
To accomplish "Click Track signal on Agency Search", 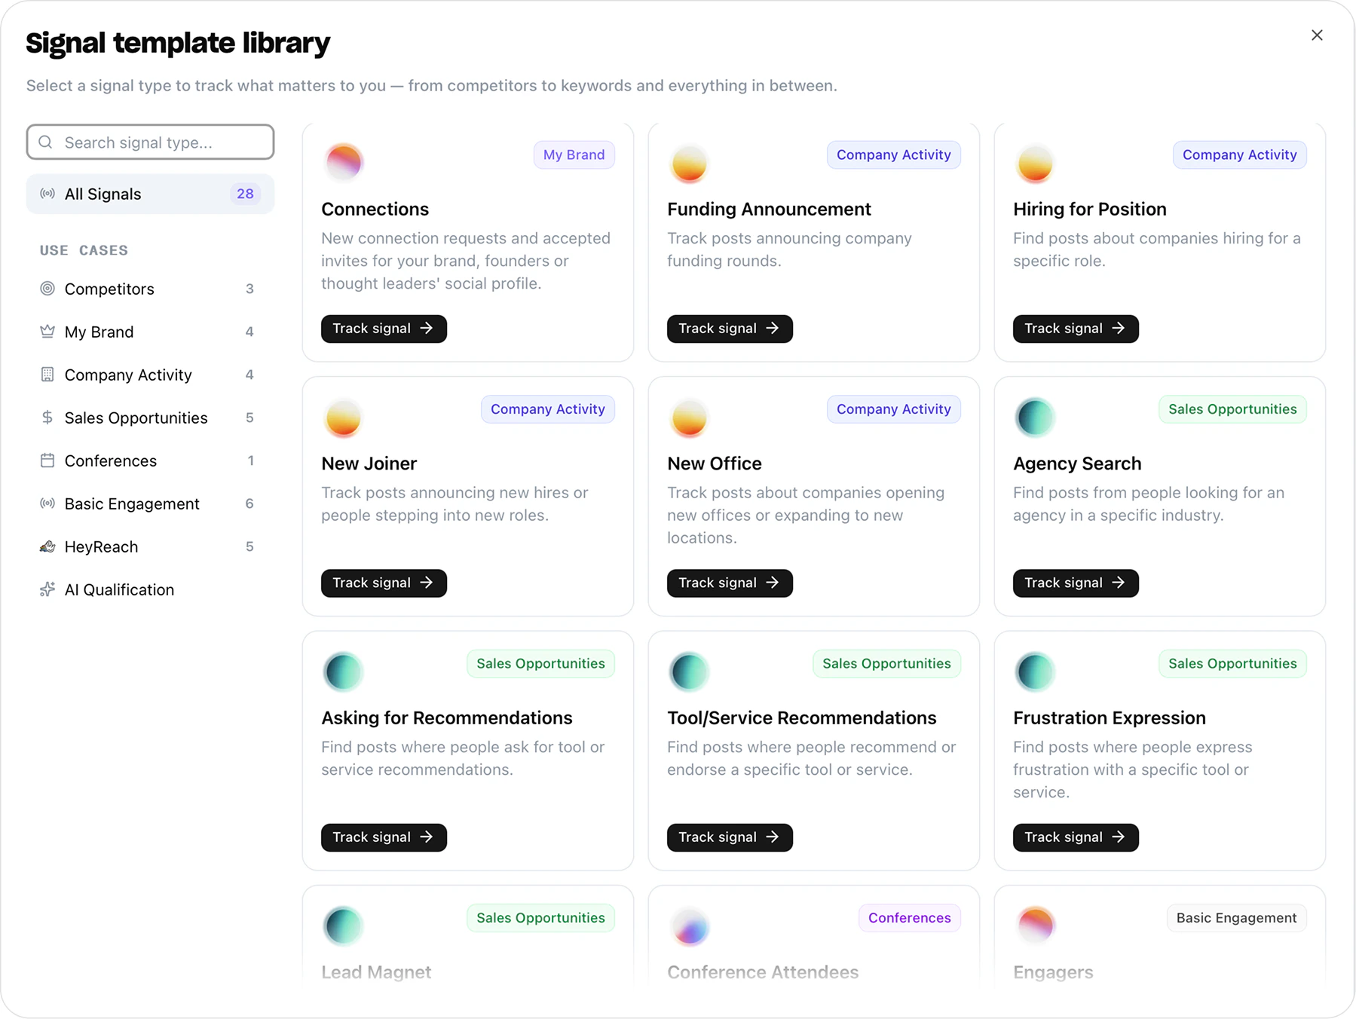I will pos(1074,583).
